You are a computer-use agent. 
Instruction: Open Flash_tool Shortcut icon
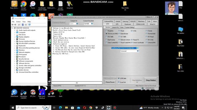pyautogui.click(x=42, y=94)
